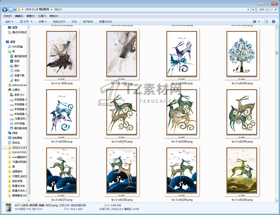Select 控制面板 in the navigation pane

17,138
